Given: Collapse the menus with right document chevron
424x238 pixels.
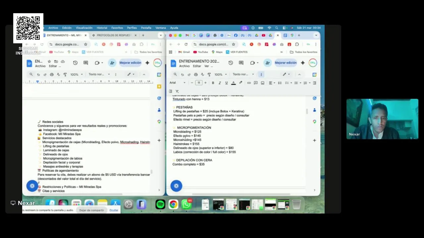Looking at the screenshot, I should (x=299, y=74).
